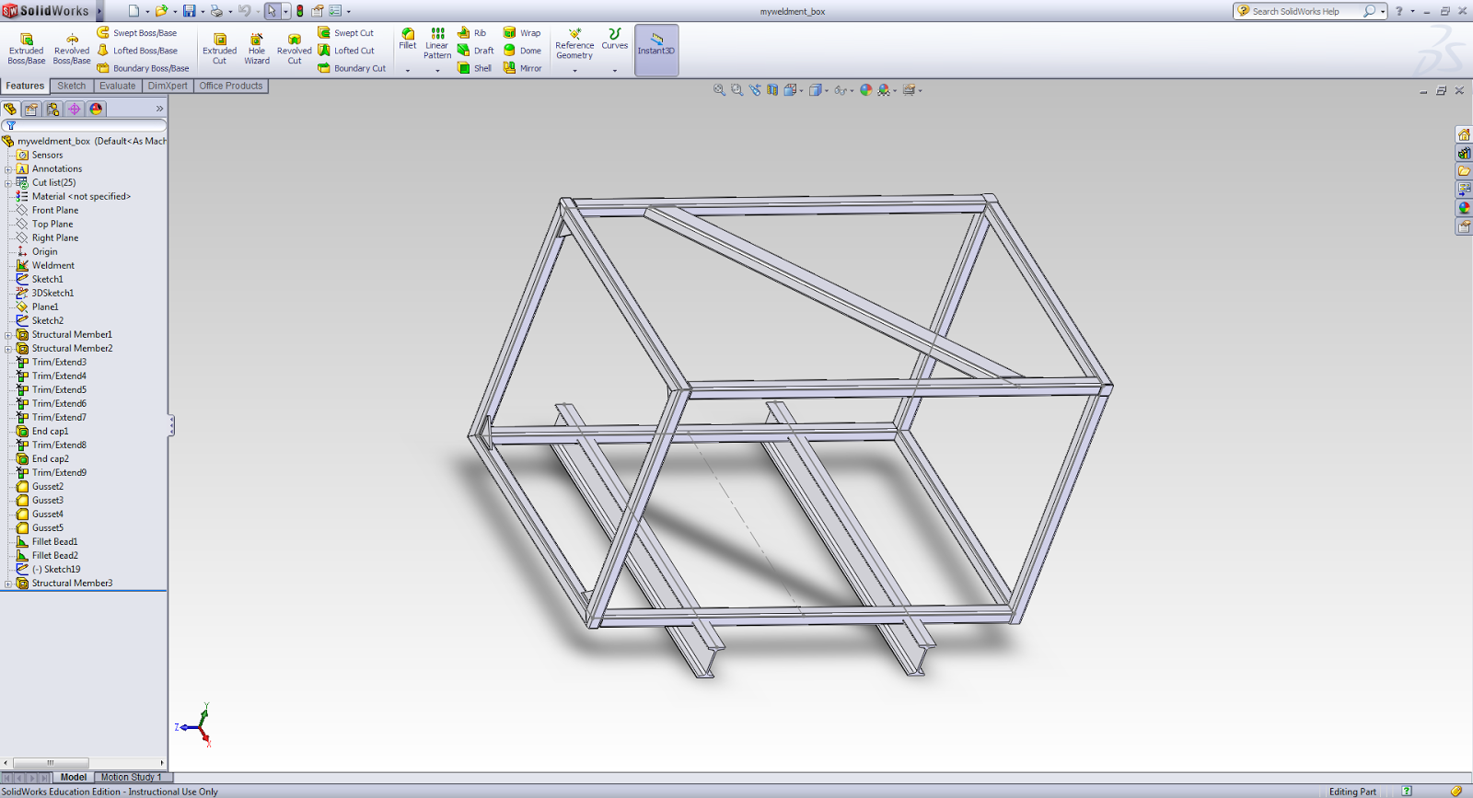The image size is (1473, 798).
Task: Select Trim/Extend7 in feature tree
Action: (59, 418)
